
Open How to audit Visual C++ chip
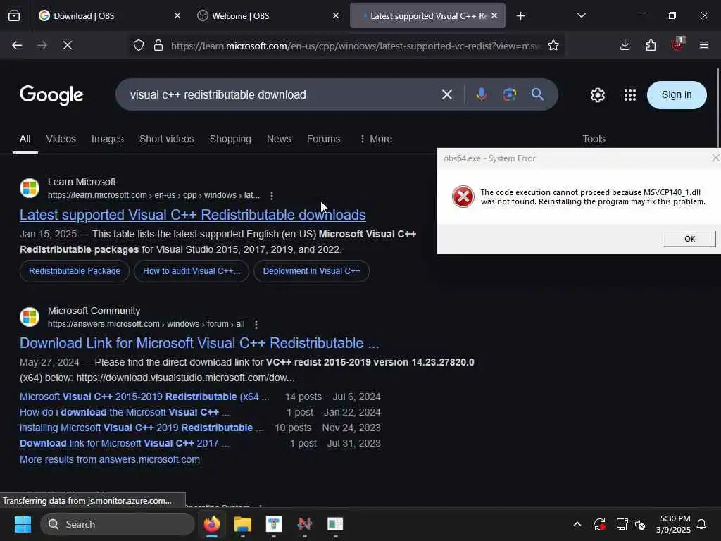(x=192, y=271)
